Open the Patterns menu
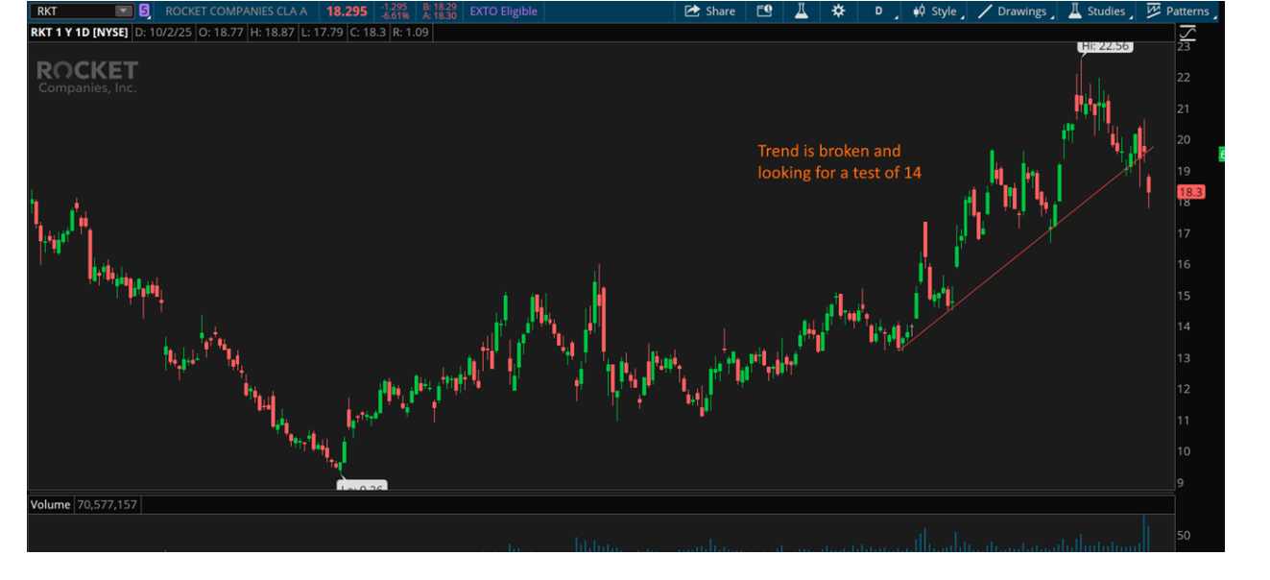The image size is (1270, 580). [1179, 12]
